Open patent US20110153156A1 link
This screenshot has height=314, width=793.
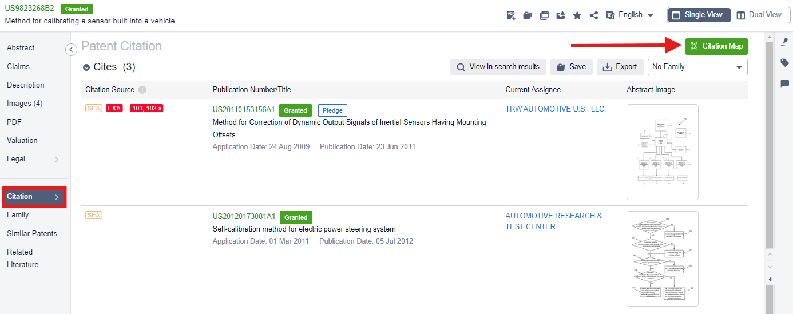pyautogui.click(x=244, y=110)
